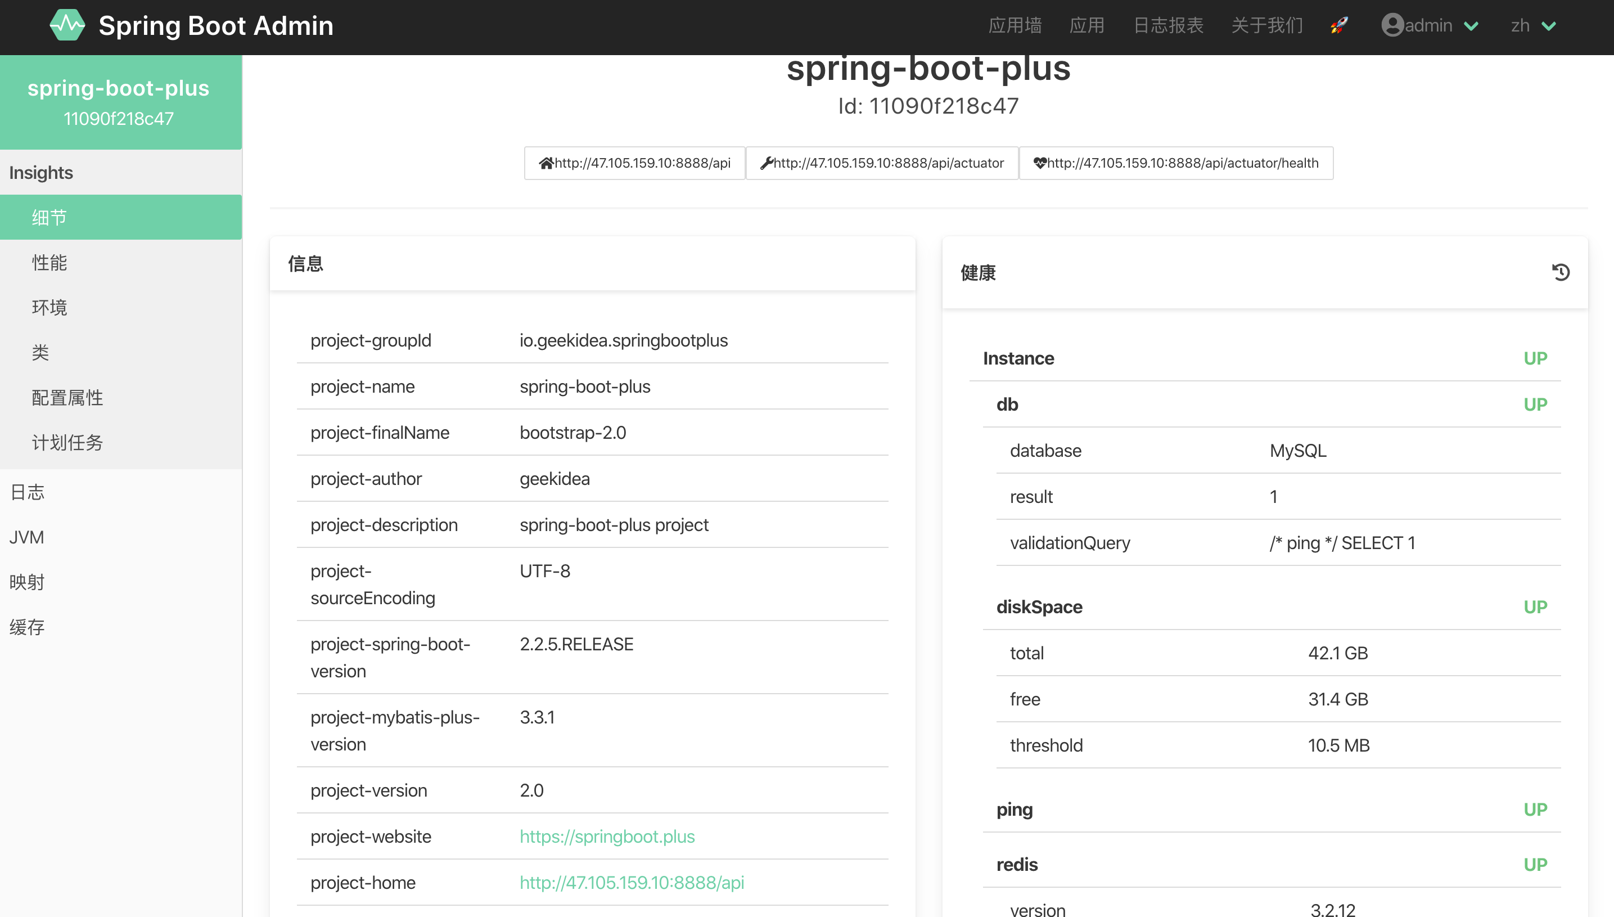Expand the db health status section
Screen dimensions: 1614x917
pos(1006,402)
